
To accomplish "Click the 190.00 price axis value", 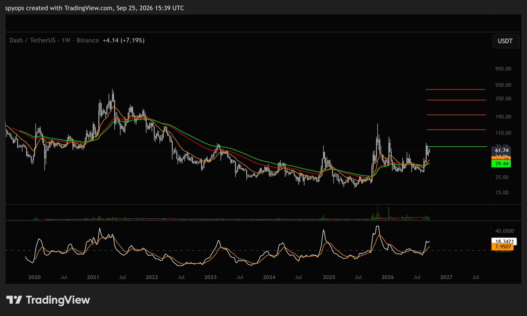I will point(503,117).
